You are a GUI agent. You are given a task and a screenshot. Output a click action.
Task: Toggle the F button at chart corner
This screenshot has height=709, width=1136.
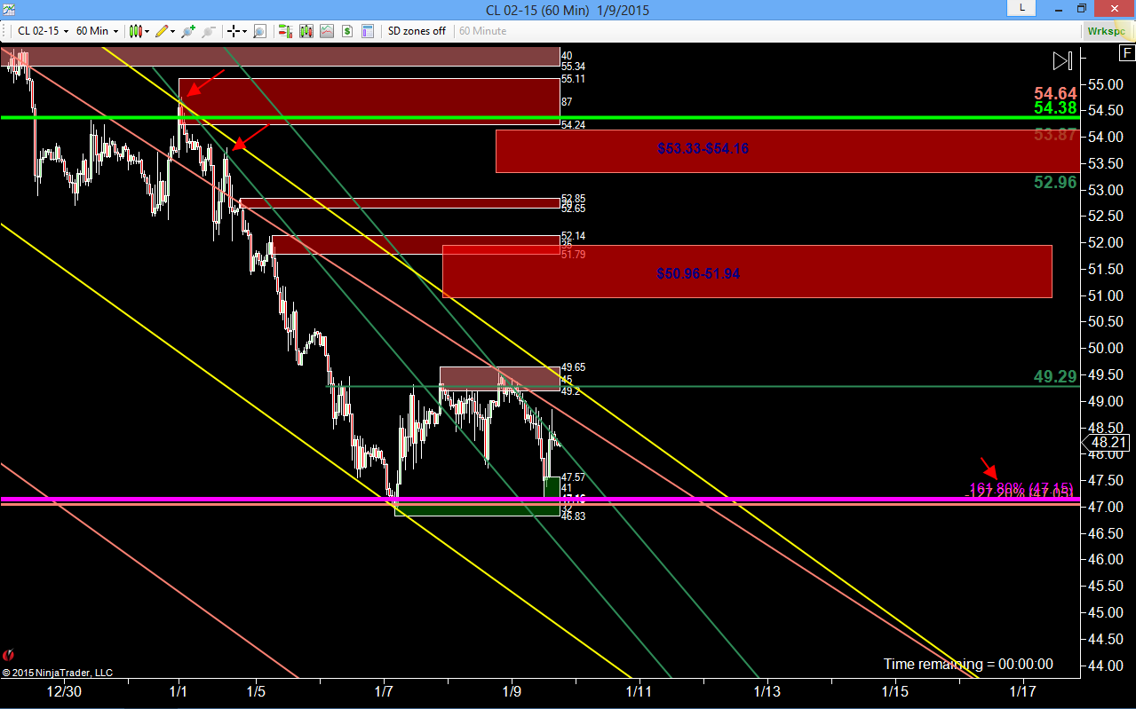pyautogui.click(x=1125, y=53)
